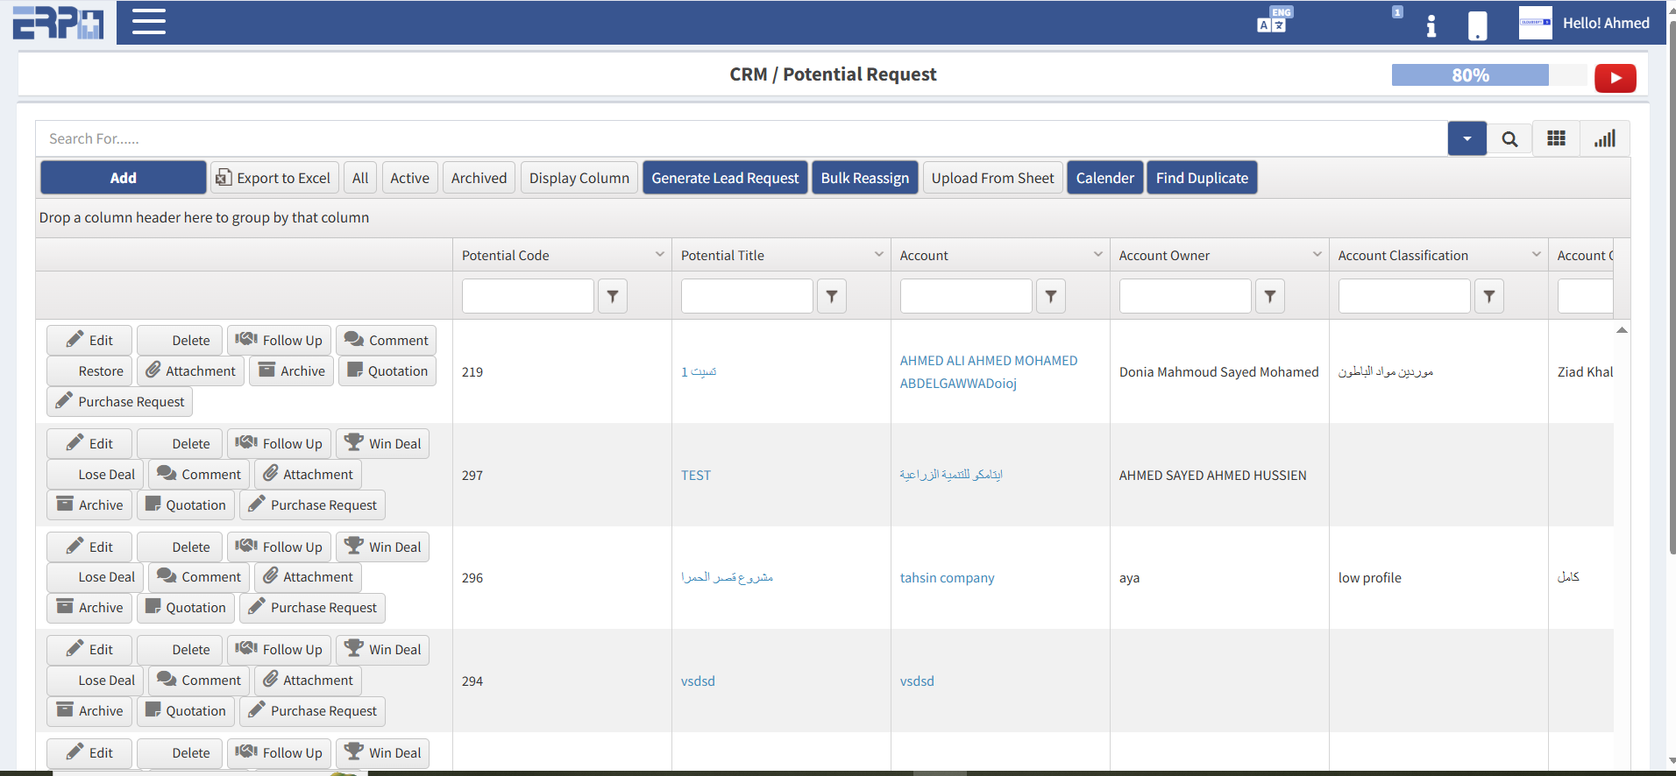Click the 80% progress bar

pyautogui.click(x=1469, y=75)
